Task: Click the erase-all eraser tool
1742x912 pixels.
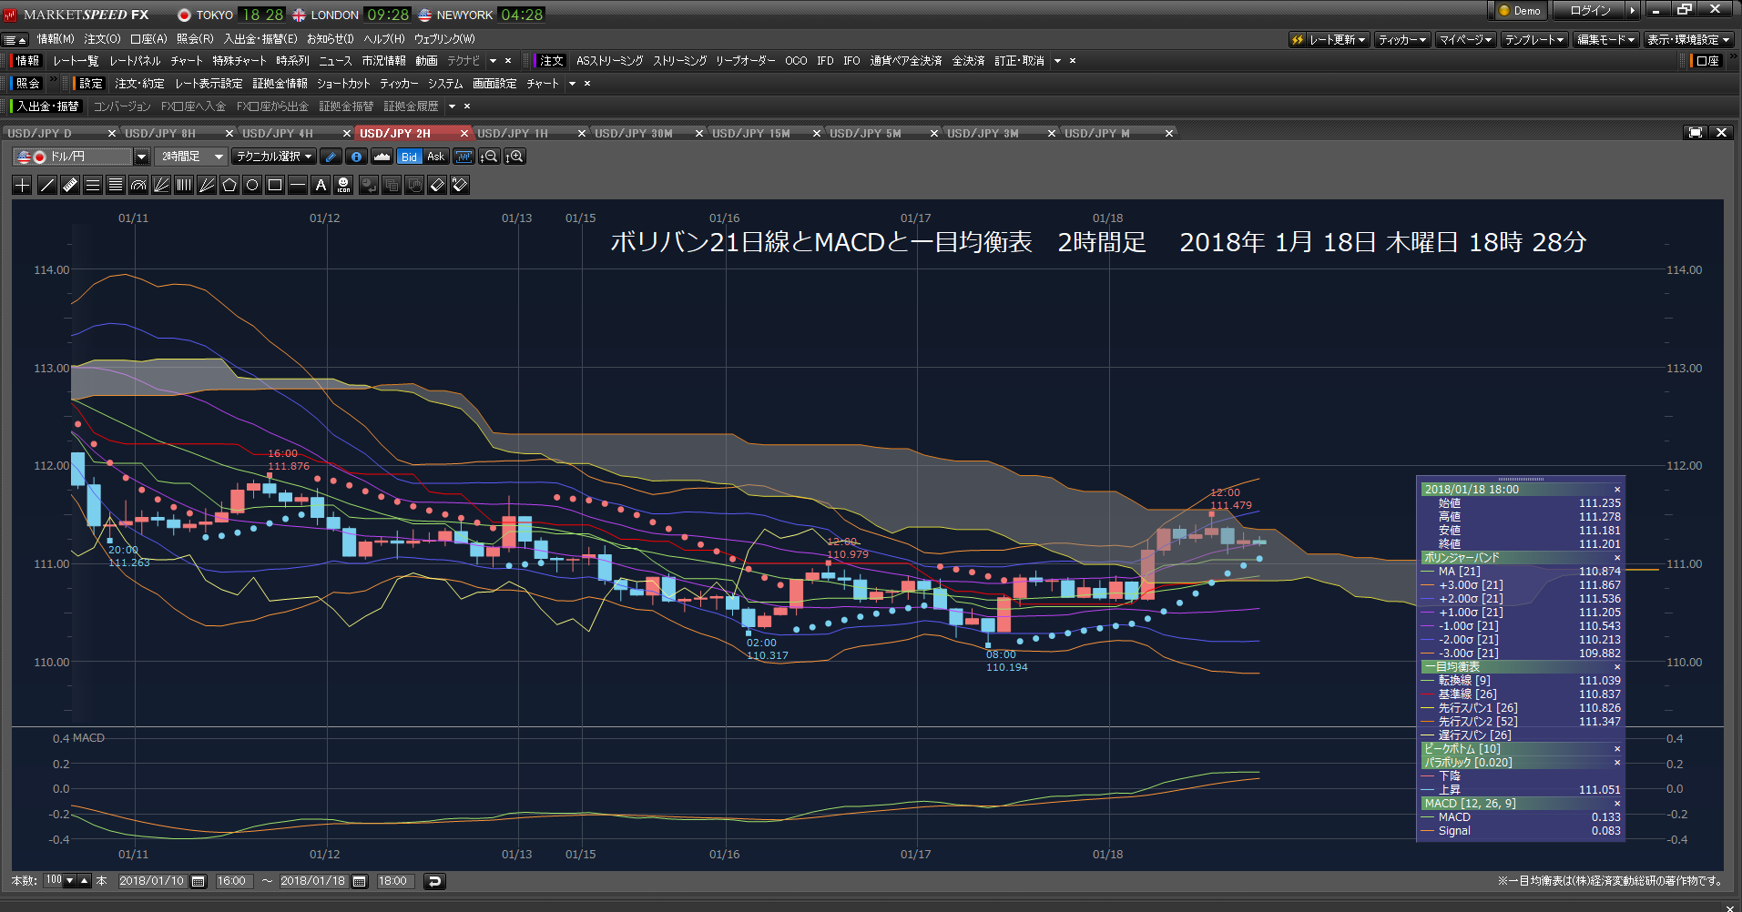Action: [x=460, y=185]
